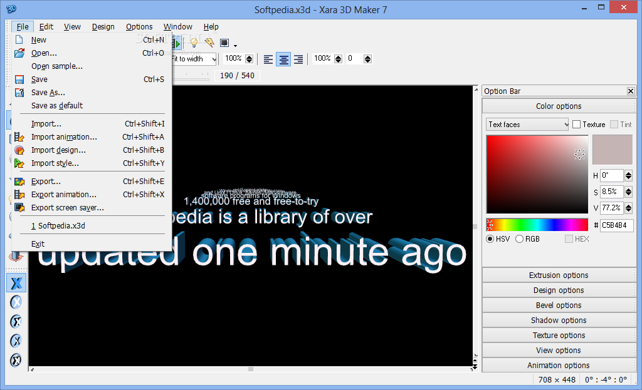Image resolution: width=642 pixels, height=390 pixels.
Task: Choose New in the File menu
Action: [89, 39]
